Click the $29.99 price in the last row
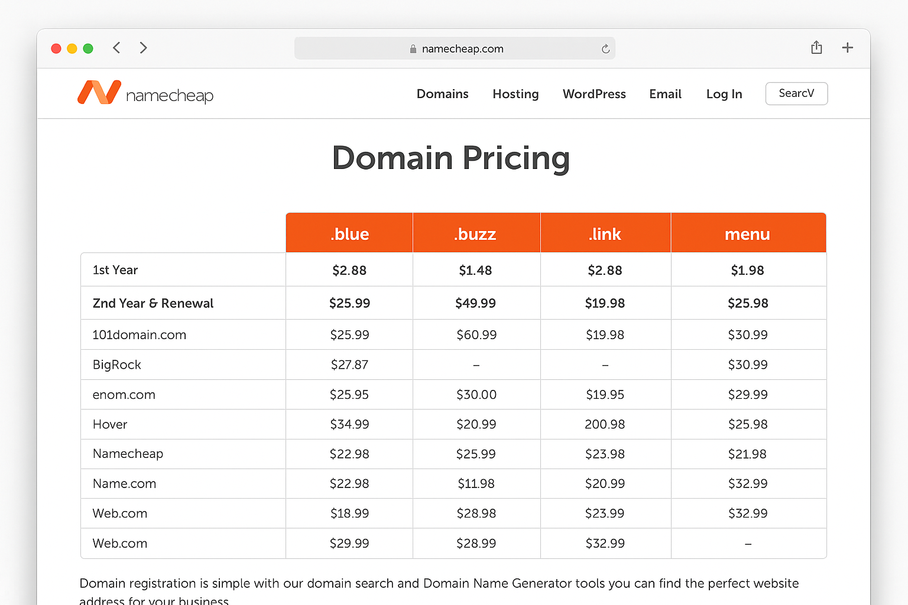This screenshot has width=908, height=605. pos(349,543)
